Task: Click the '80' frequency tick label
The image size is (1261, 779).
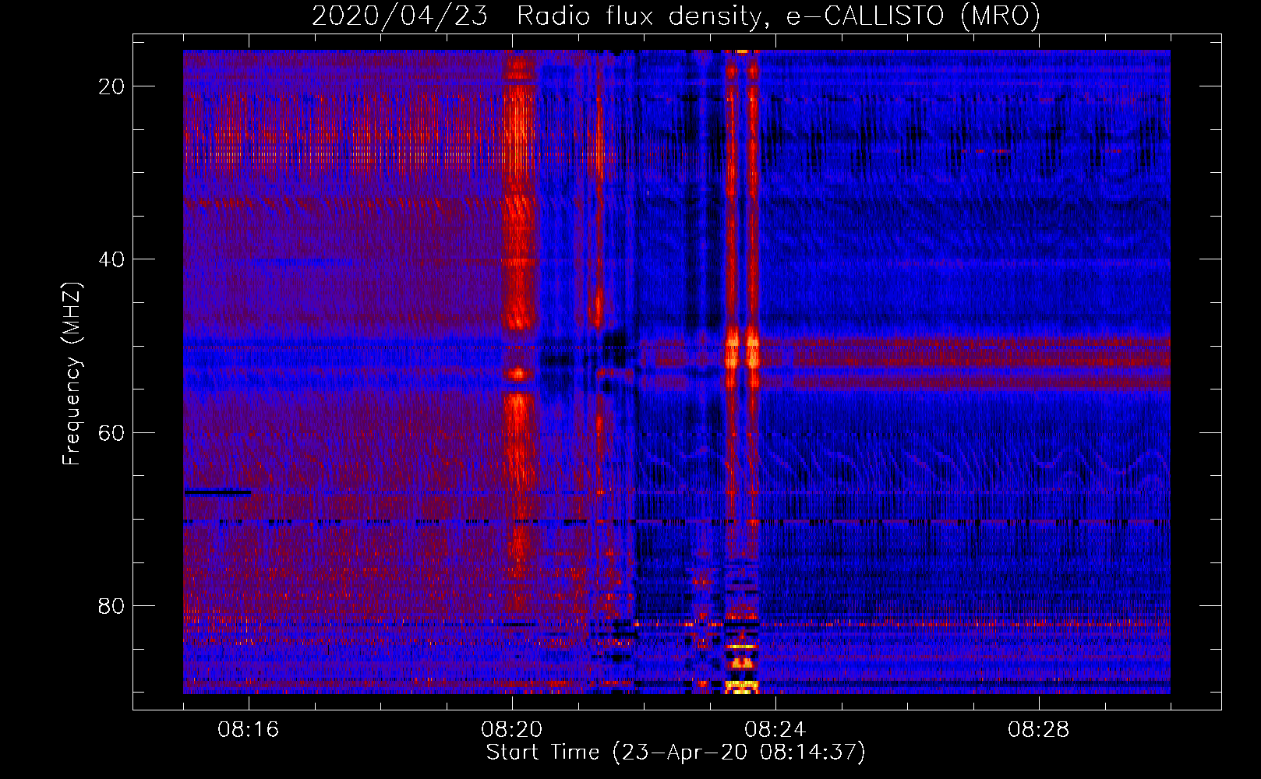Action: tap(112, 605)
